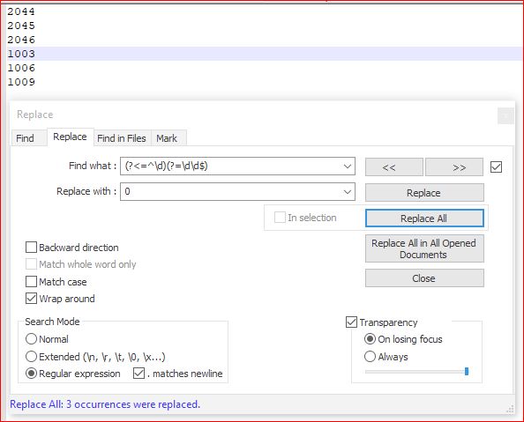Enable the Match case checkbox
This screenshot has height=422, width=524.
click(31, 281)
